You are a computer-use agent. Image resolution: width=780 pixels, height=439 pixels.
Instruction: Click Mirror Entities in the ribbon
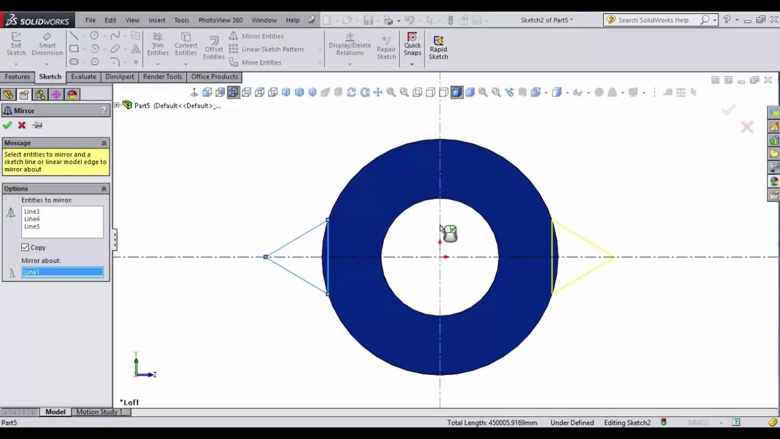pyautogui.click(x=256, y=36)
